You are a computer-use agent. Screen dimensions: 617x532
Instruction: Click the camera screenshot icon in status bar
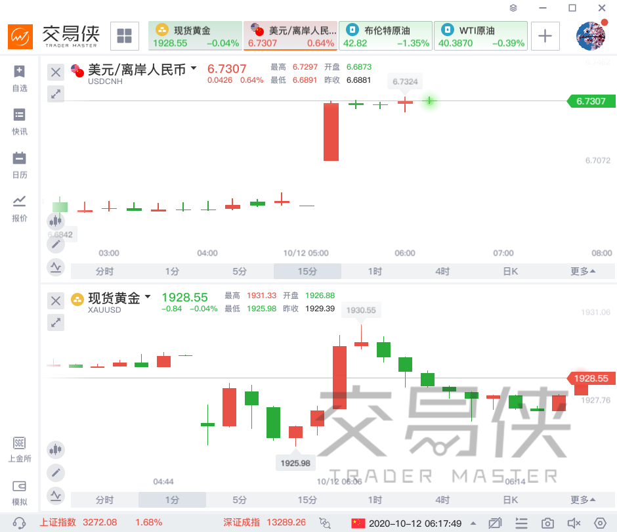pos(547,523)
